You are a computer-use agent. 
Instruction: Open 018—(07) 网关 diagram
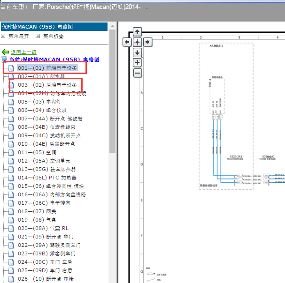tap(37, 211)
